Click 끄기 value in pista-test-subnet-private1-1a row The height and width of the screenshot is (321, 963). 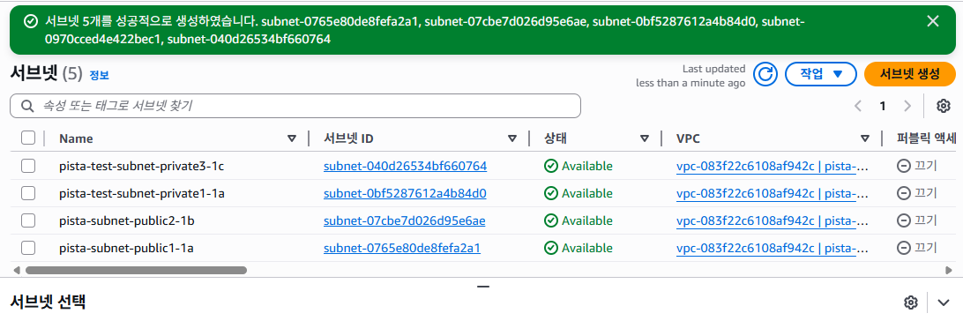917,193
